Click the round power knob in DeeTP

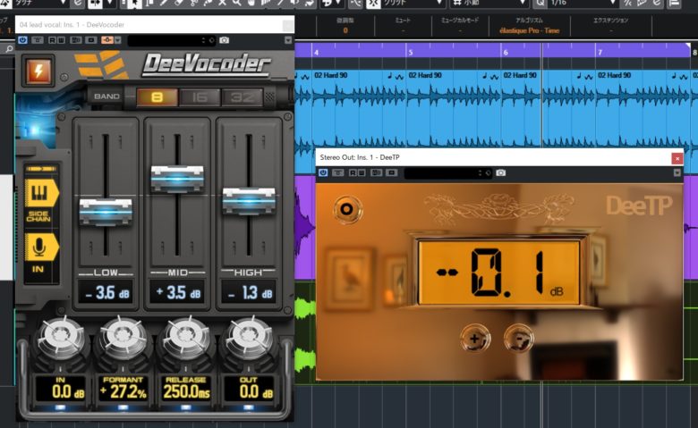click(347, 209)
